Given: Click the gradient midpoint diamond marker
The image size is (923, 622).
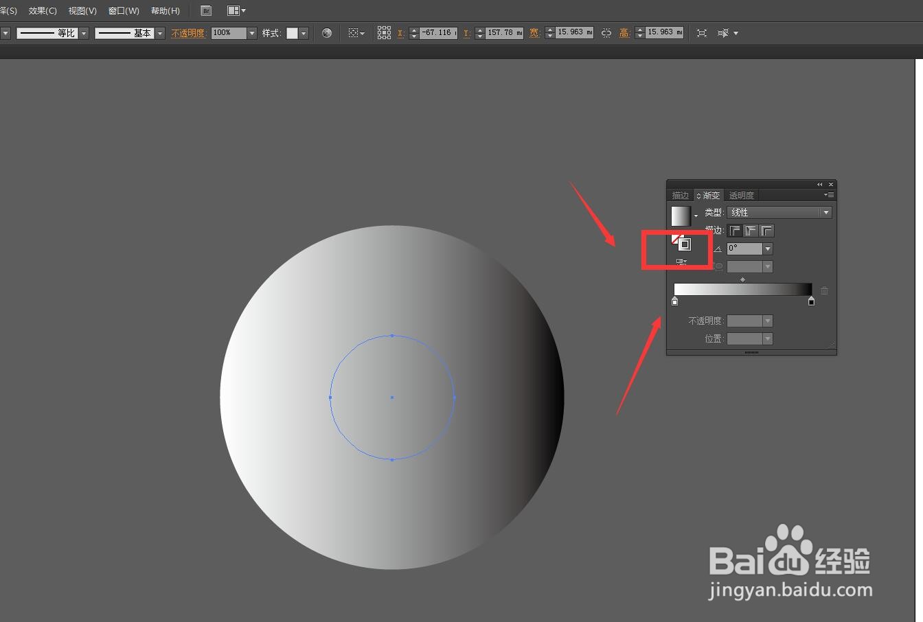Looking at the screenshot, I should point(742,279).
